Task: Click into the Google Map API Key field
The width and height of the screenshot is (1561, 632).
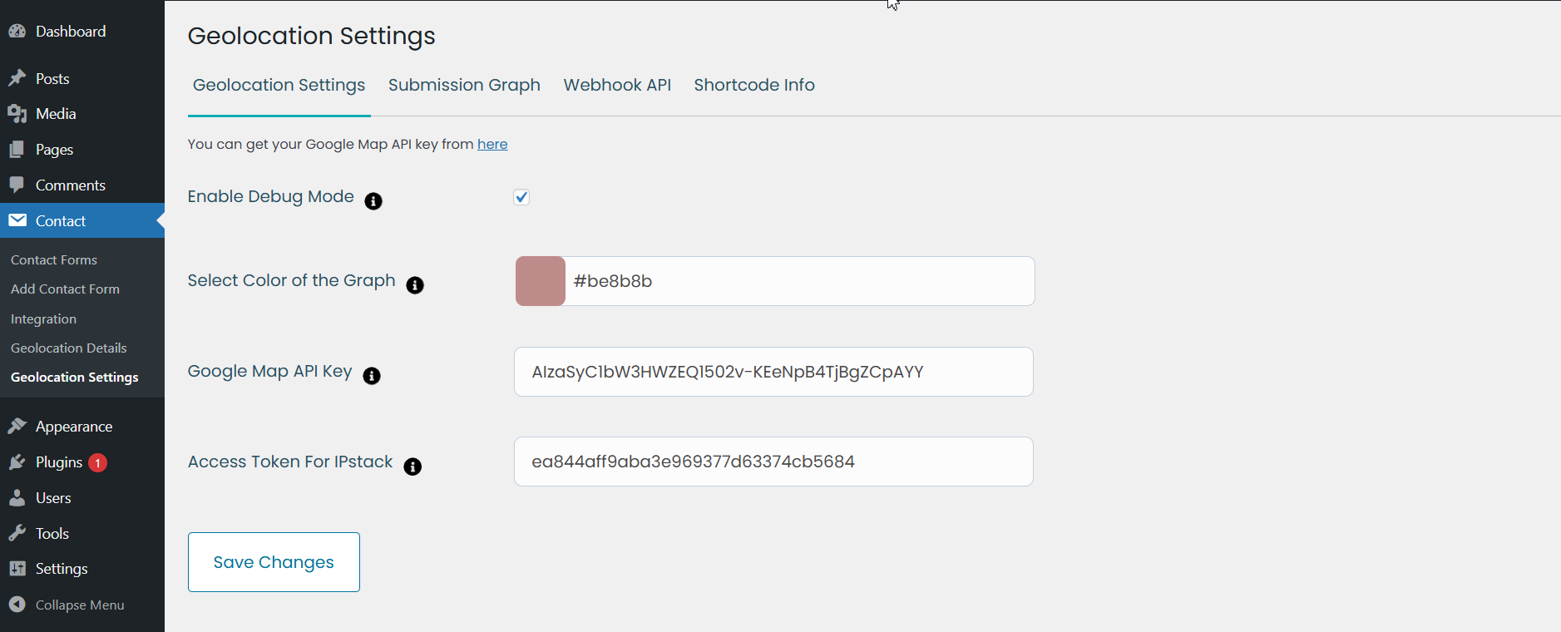Action: pyautogui.click(x=773, y=372)
